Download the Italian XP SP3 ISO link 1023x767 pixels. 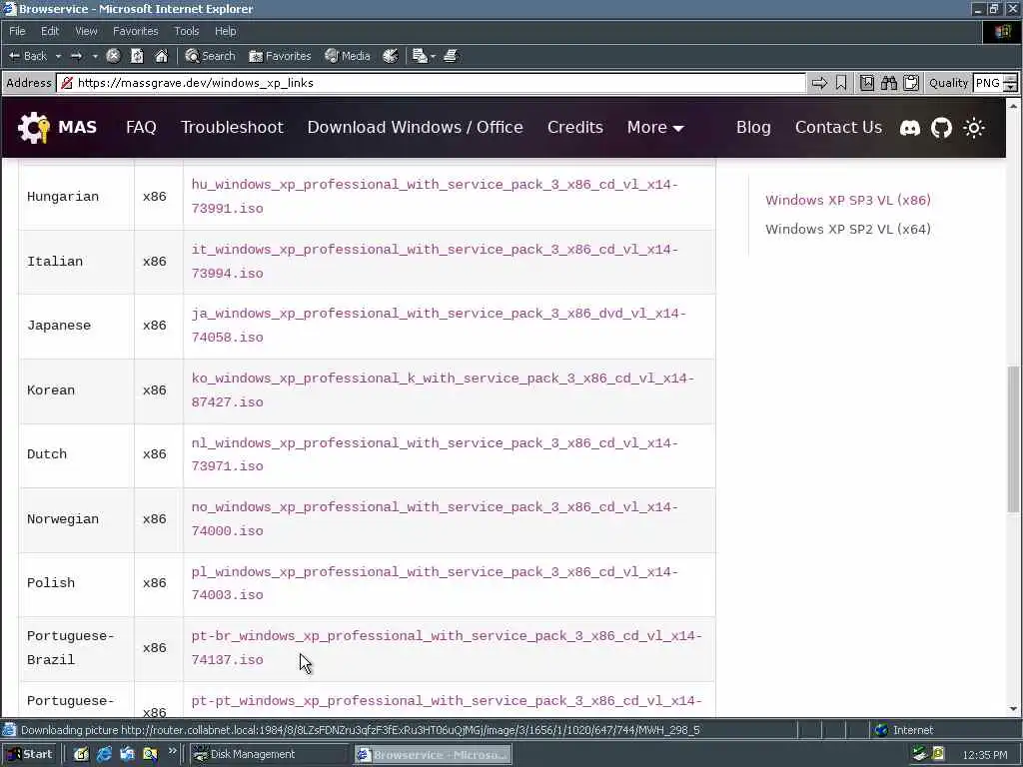coord(436,261)
